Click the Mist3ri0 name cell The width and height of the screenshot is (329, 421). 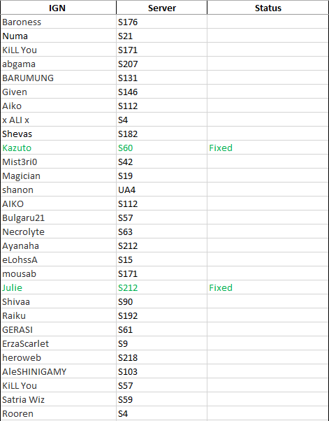[x=58, y=162]
